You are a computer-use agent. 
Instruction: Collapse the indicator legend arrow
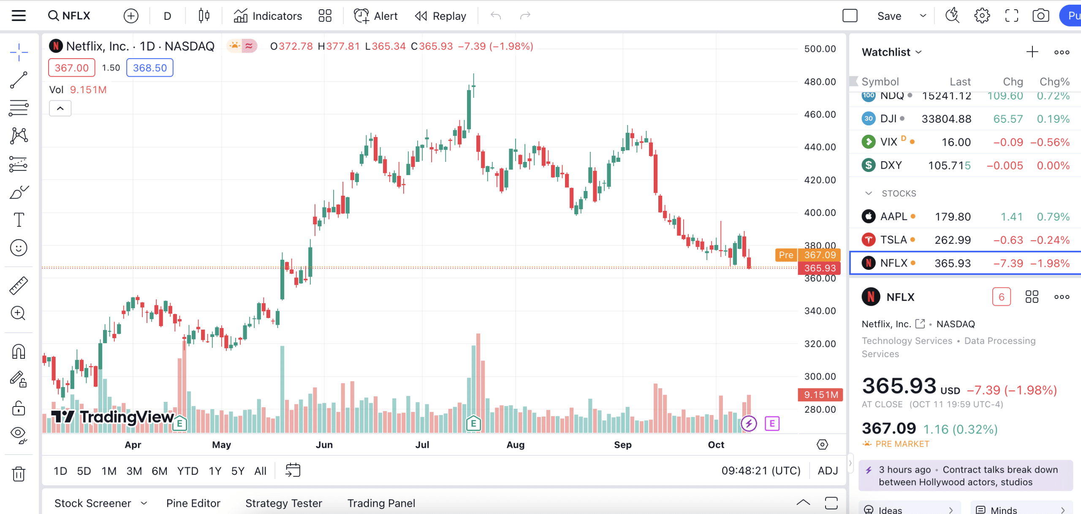click(60, 108)
